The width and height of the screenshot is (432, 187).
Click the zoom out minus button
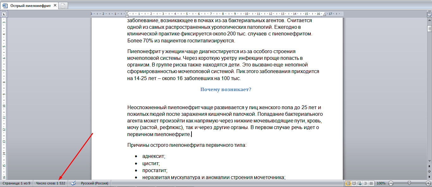point(391,183)
